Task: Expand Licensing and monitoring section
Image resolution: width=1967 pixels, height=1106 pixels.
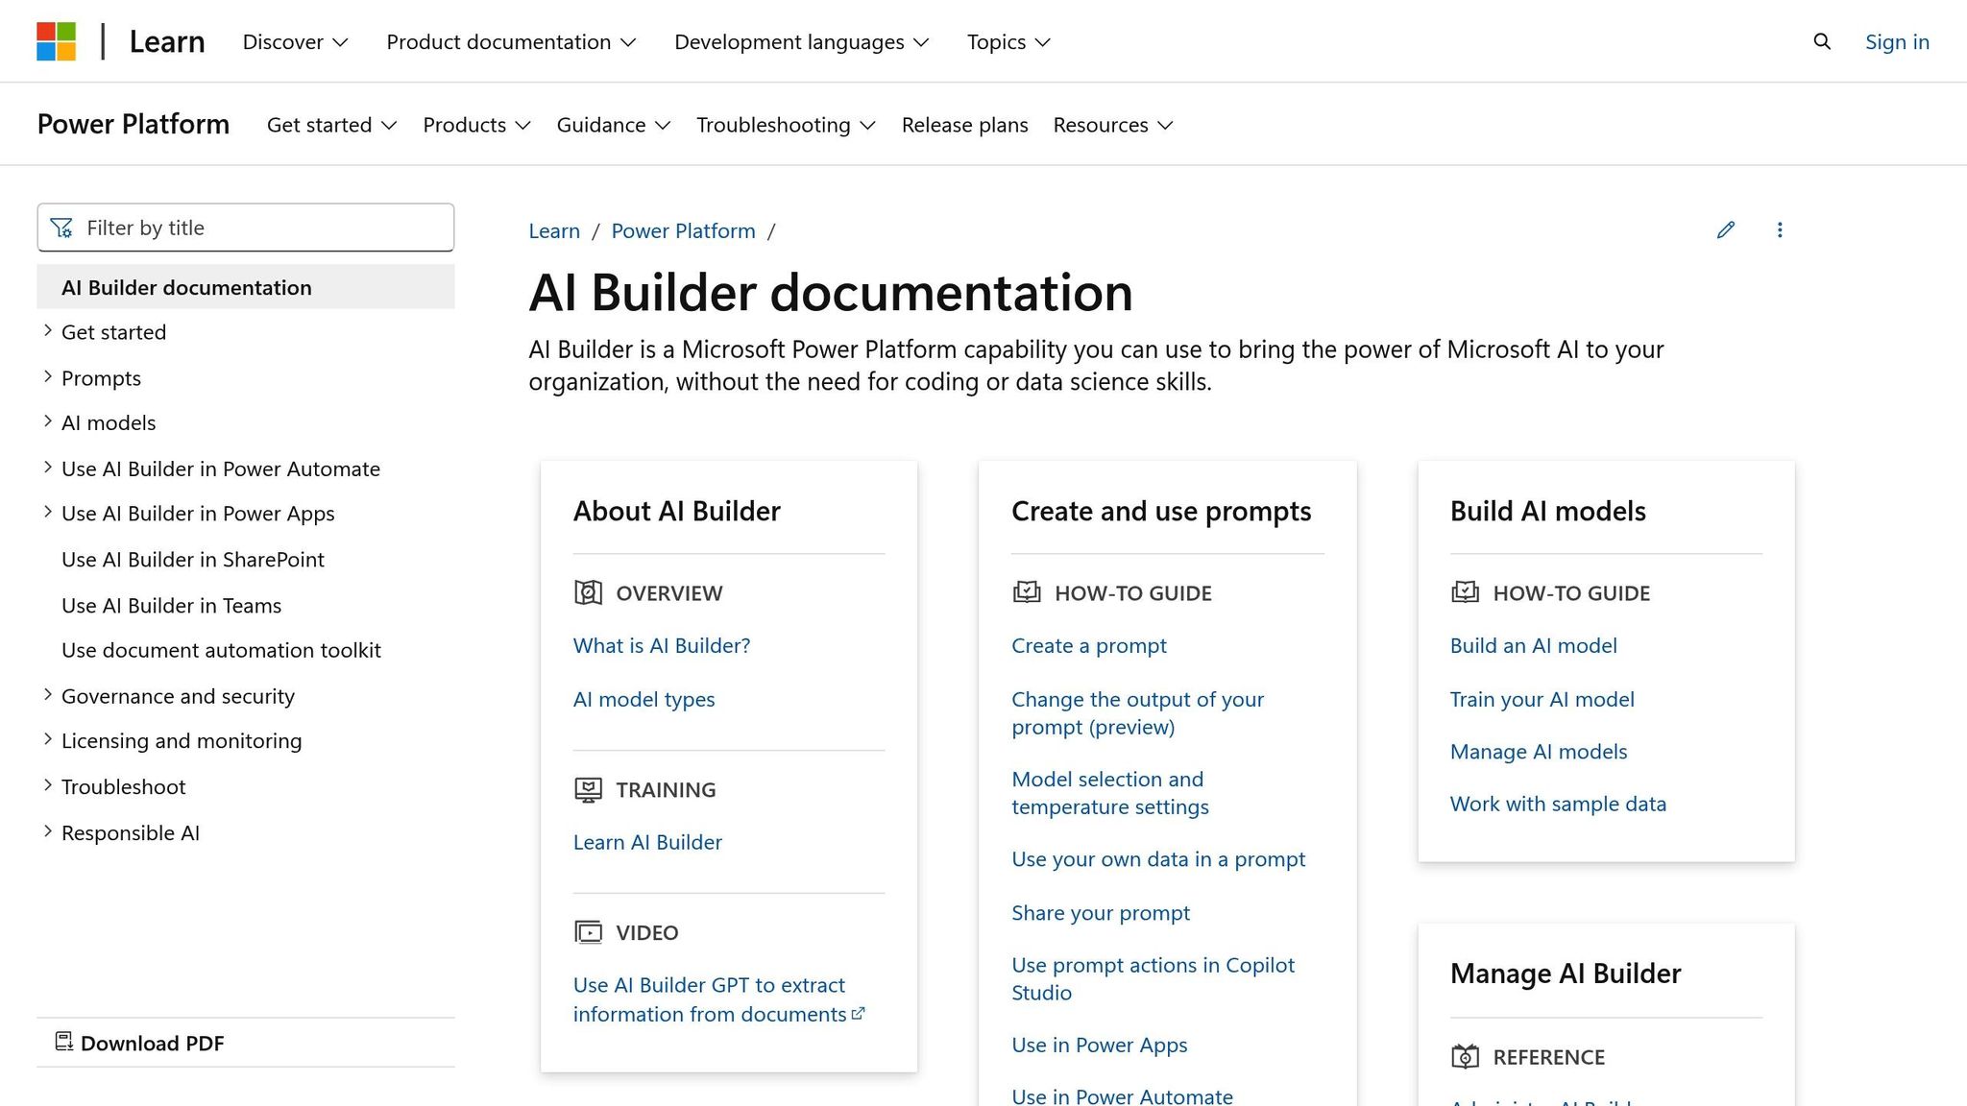Action: (x=48, y=740)
